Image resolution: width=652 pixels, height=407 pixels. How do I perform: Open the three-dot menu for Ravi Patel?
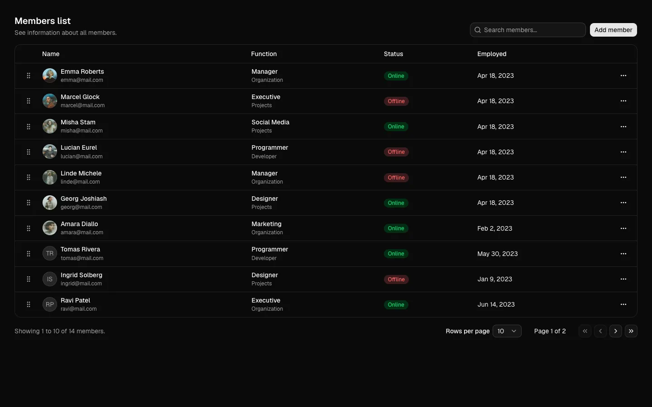[623, 304]
